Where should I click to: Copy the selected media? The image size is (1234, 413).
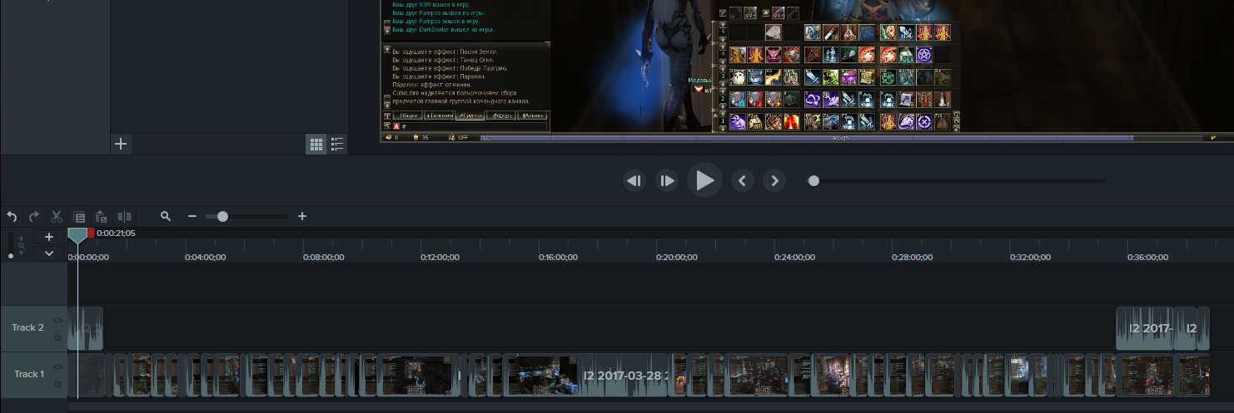point(79,217)
